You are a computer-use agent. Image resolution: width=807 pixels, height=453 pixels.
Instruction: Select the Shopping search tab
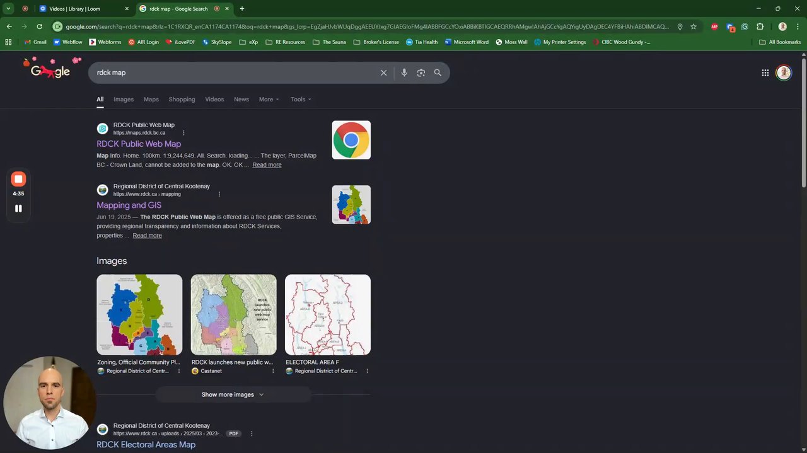[x=182, y=100]
